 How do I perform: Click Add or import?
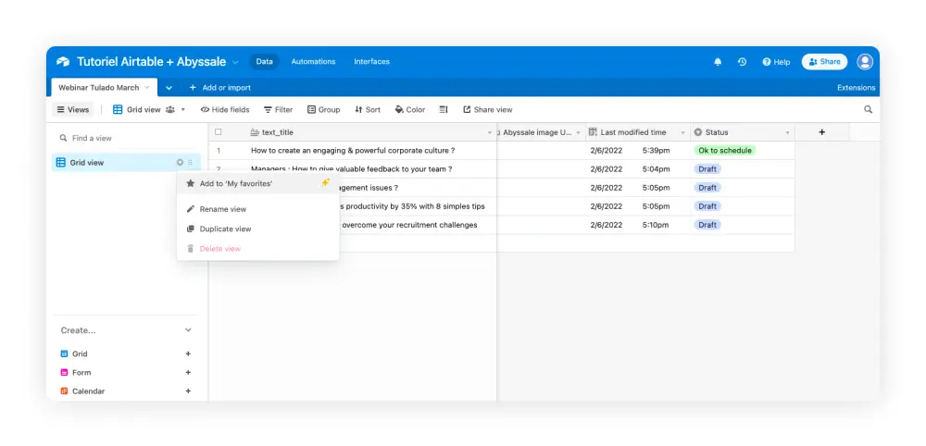click(x=219, y=88)
